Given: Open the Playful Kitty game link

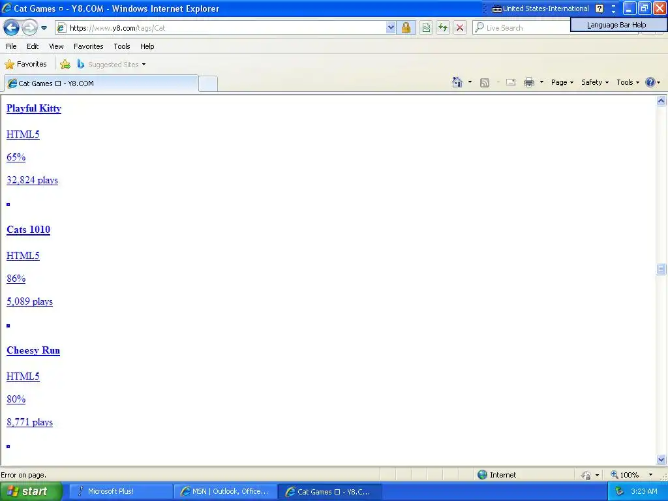Looking at the screenshot, I should pyautogui.click(x=34, y=108).
